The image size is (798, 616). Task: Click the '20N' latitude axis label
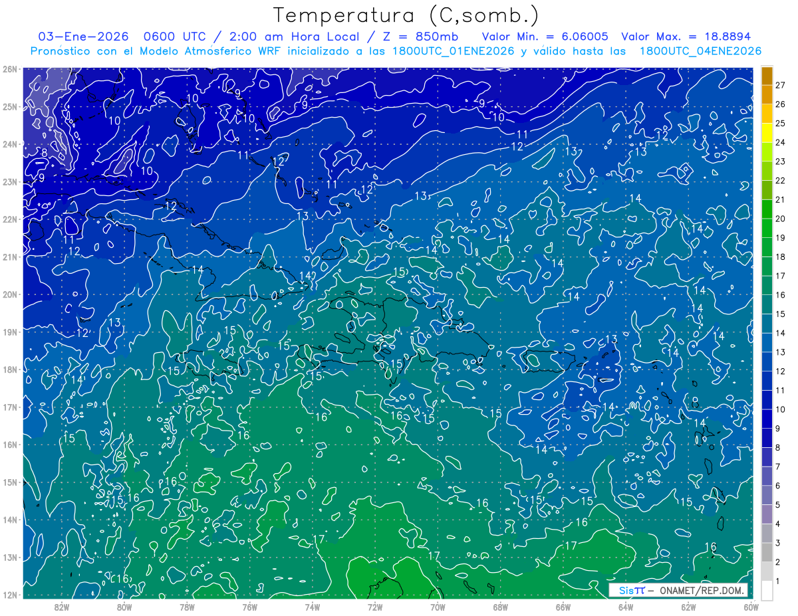[9, 294]
